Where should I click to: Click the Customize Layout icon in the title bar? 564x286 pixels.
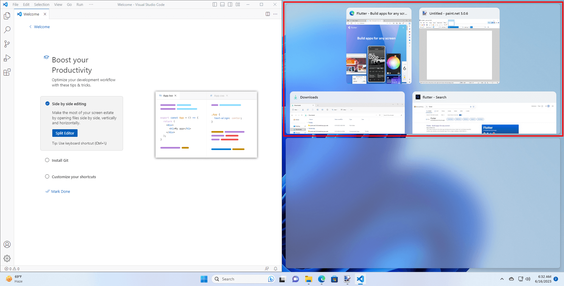pos(238,4)
